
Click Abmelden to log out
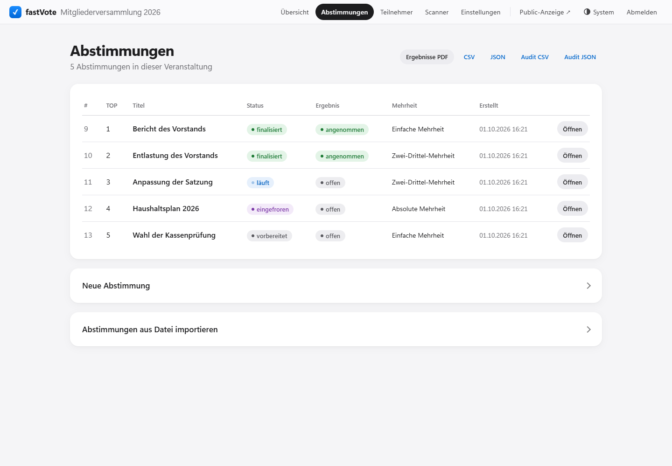(x=642, y=12)
